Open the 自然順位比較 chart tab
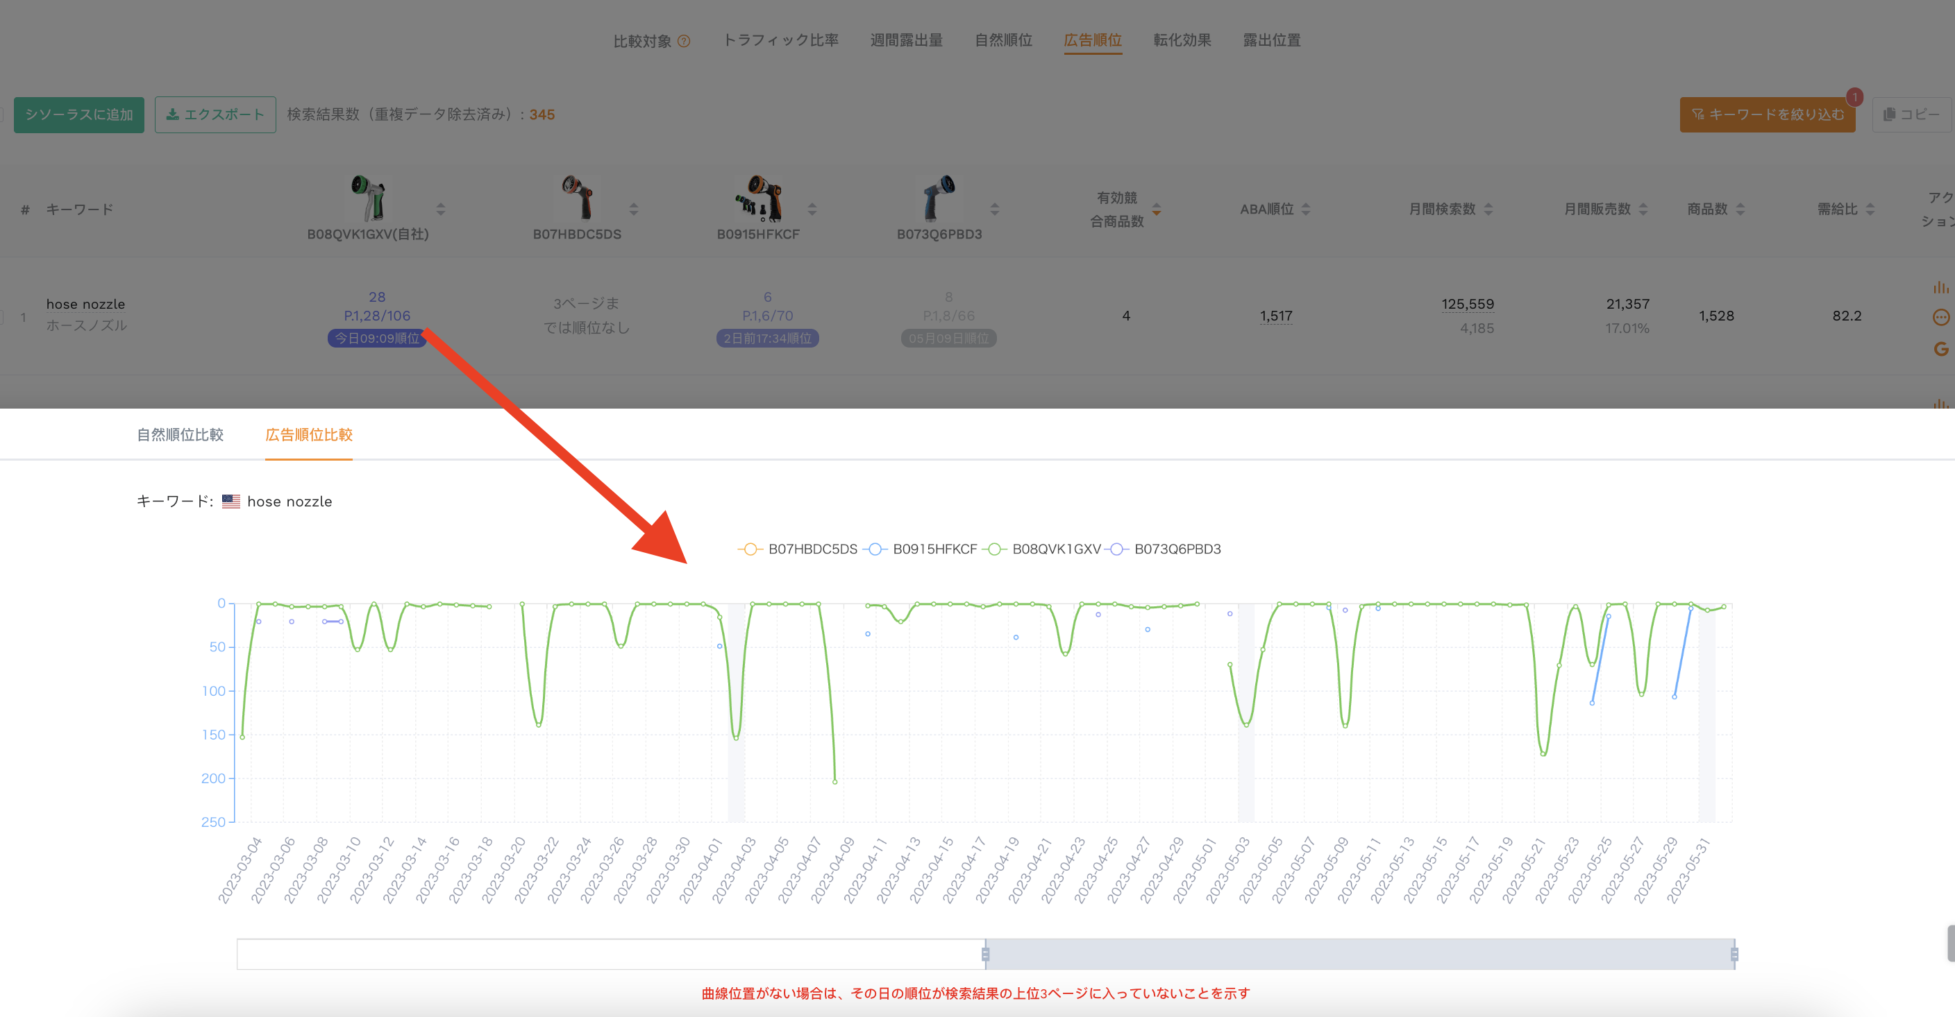1955x1017 pixels. coord(180,434)
